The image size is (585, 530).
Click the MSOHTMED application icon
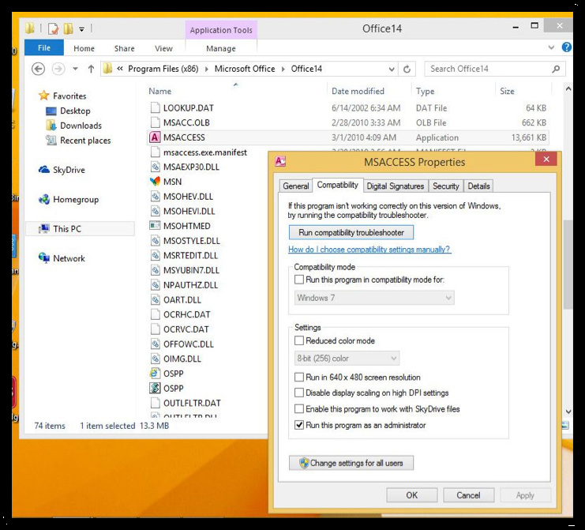[155, 226]
